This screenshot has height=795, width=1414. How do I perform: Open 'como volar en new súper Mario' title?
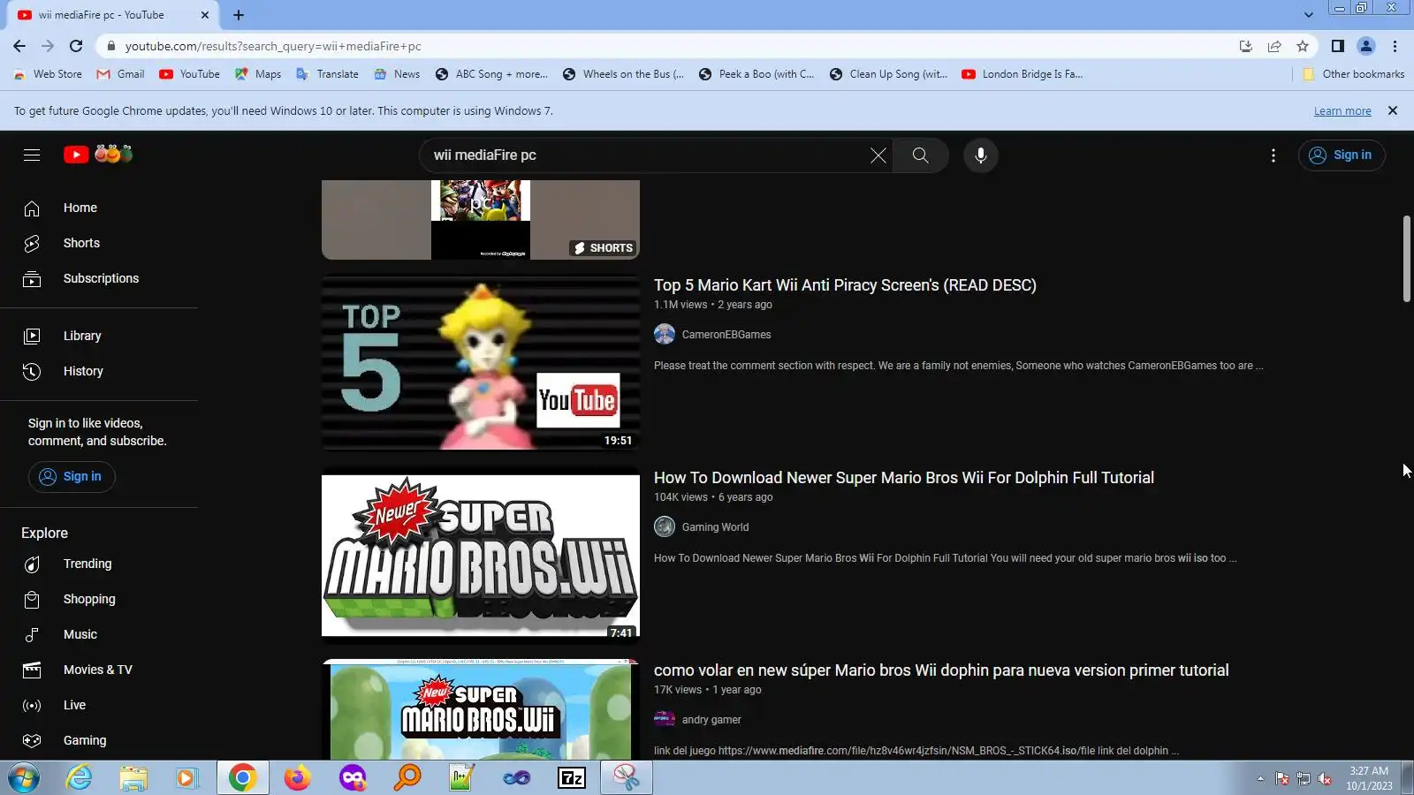coord(941,670)
